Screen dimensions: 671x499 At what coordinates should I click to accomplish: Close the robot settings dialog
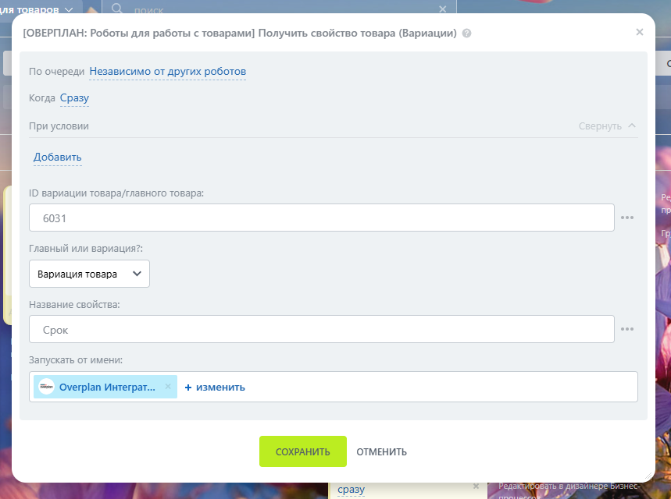click(640, 33)
